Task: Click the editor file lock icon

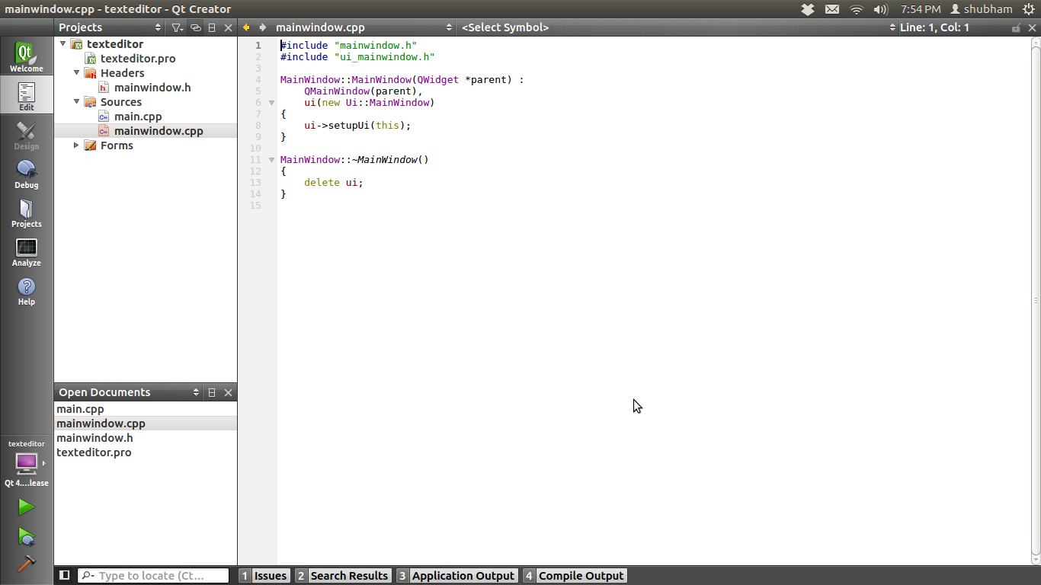Action: (x=1016, y=27)
